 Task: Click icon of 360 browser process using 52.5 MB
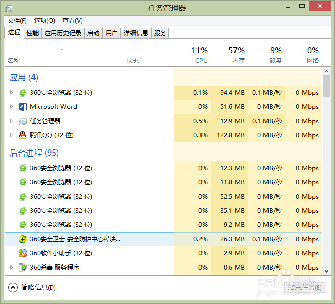pos(23,197)
